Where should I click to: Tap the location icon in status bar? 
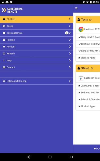pyautogui.click(x=84, y=2)
